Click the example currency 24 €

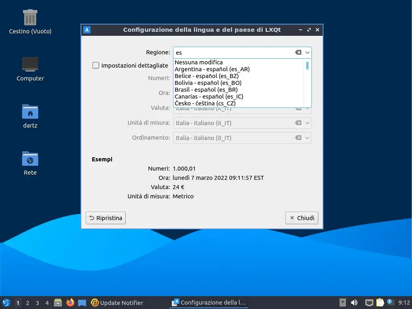pyautogui.click(x=178, y=187)
